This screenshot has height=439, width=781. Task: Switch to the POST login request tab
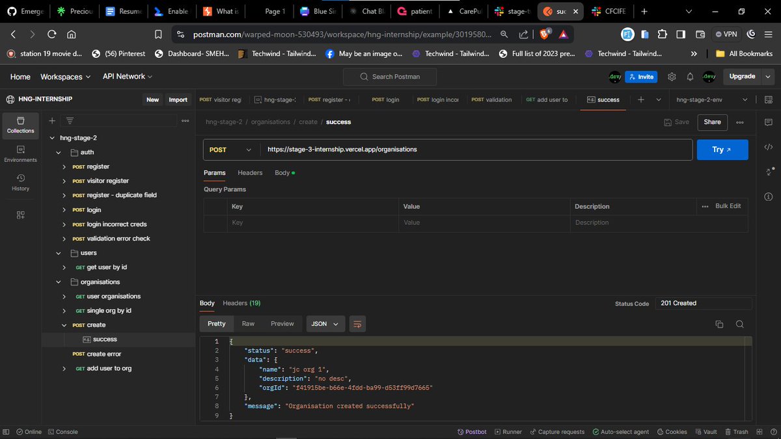click(x=385, y=100)
